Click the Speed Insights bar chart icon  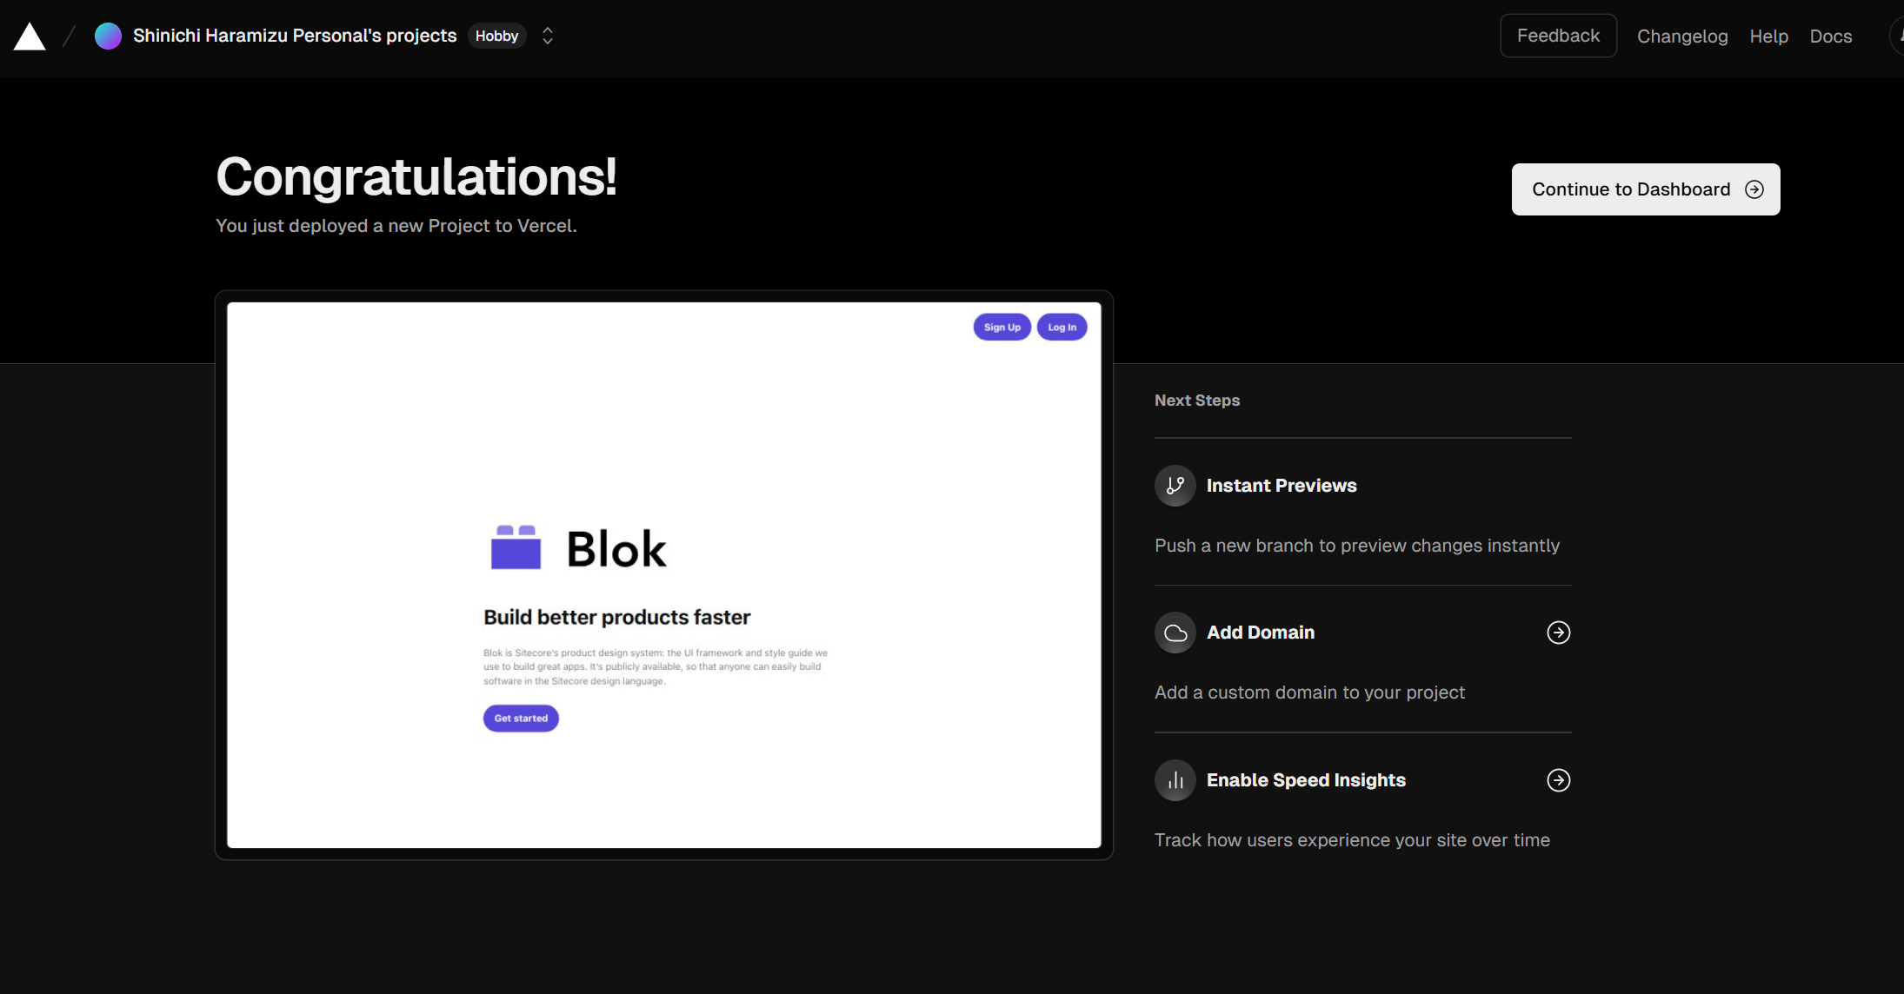point(1175,780)
